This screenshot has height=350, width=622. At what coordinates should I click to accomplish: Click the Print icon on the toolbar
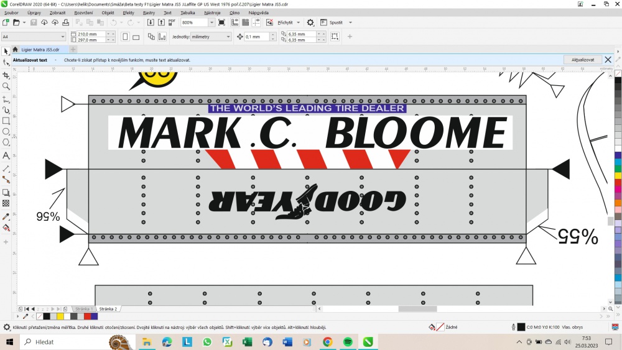click(x=65, y=22)
